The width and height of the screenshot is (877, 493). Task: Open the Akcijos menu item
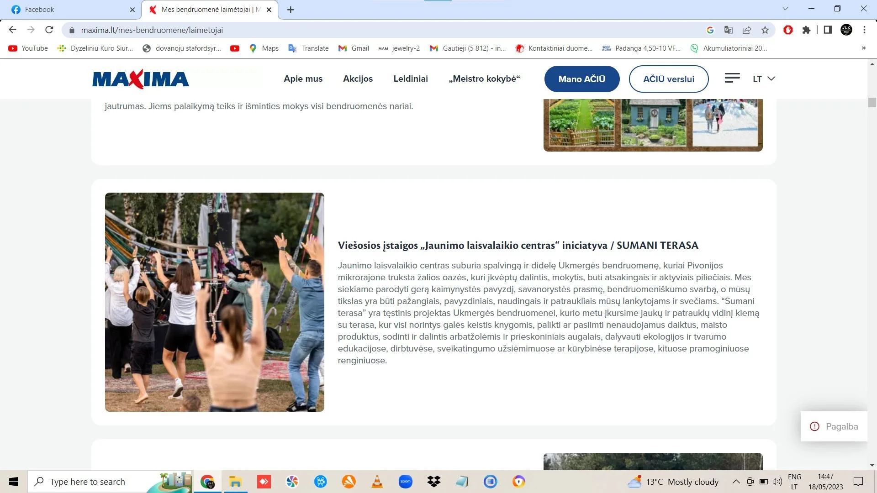(358, 79)
